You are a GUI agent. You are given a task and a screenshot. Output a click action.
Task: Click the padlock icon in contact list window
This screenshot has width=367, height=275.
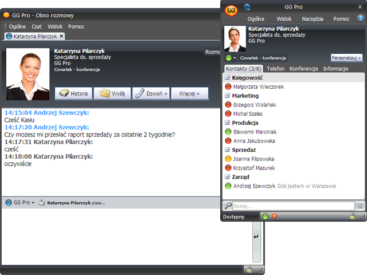(x=352, y=217)
